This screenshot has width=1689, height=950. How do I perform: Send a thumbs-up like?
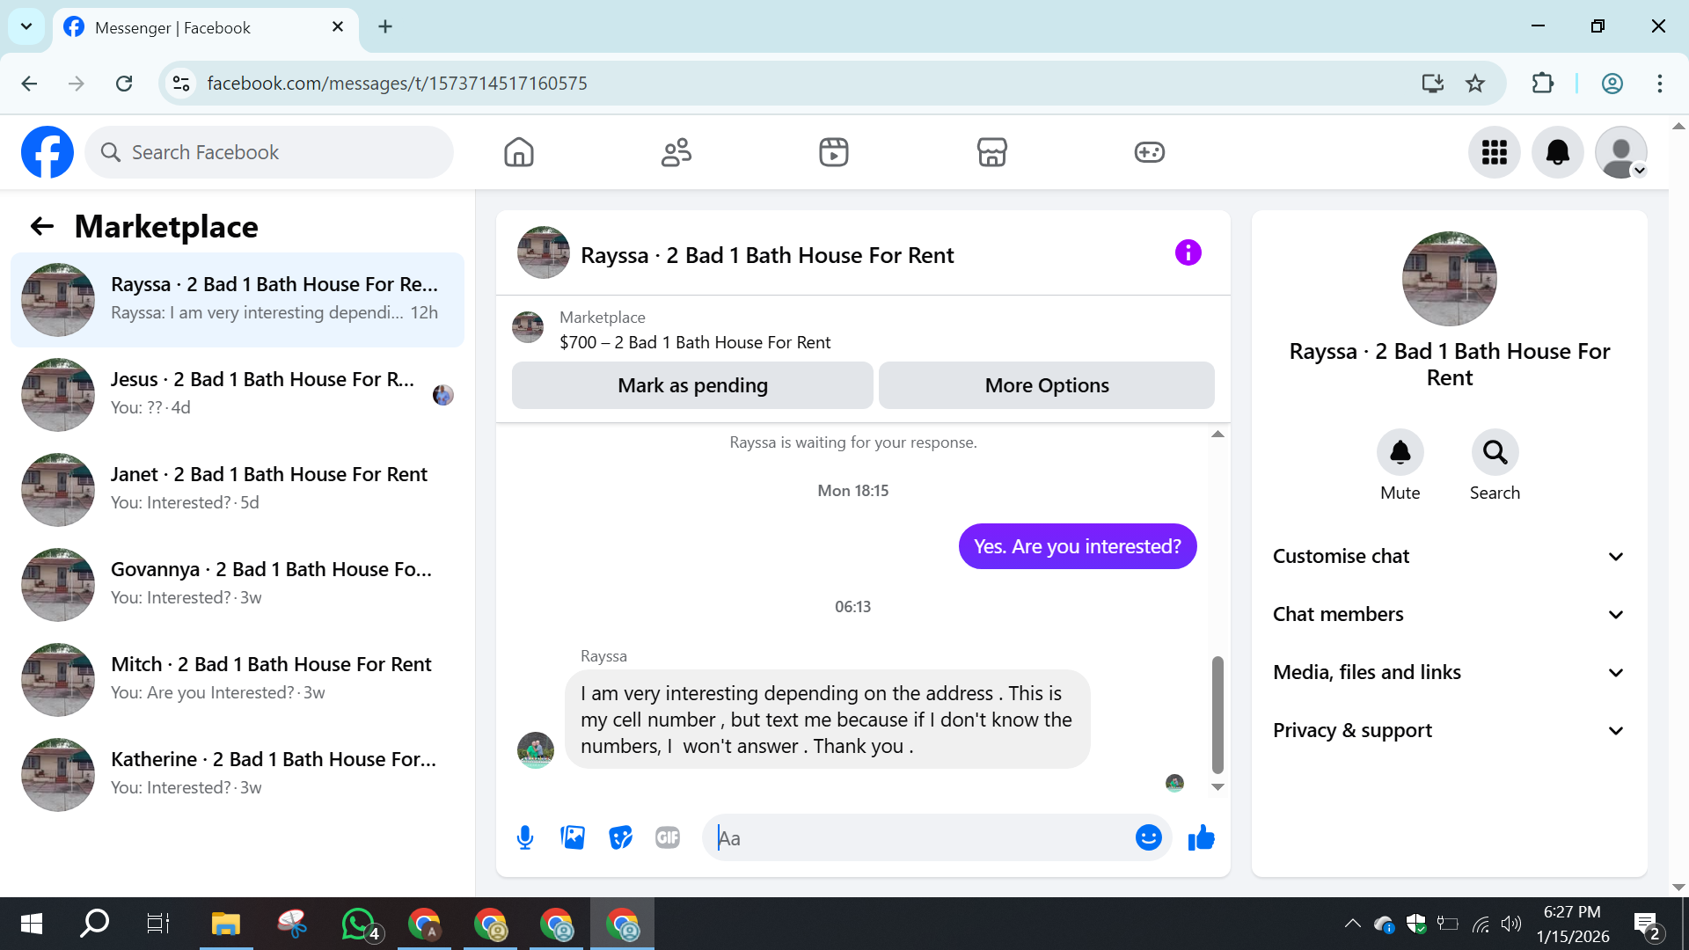(1201, 837)
